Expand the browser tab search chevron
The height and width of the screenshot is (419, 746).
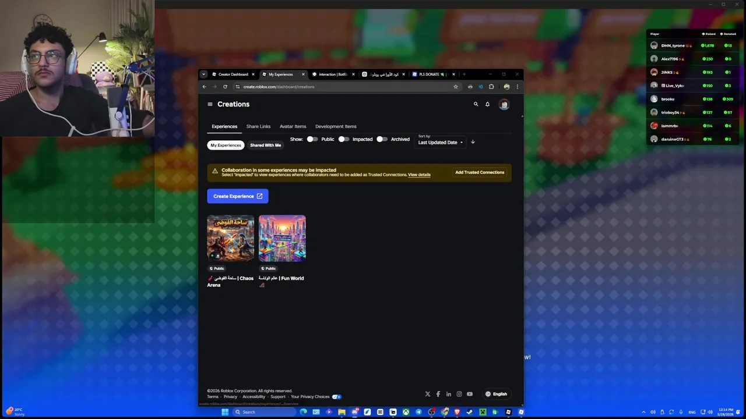203,74
